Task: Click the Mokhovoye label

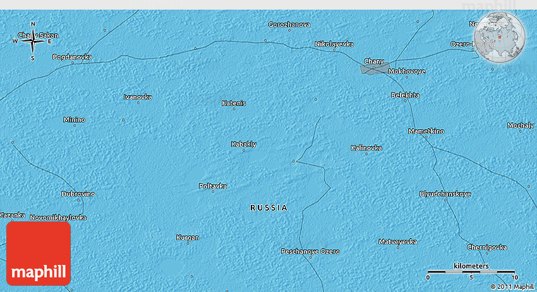Action: tap(407, 71)
